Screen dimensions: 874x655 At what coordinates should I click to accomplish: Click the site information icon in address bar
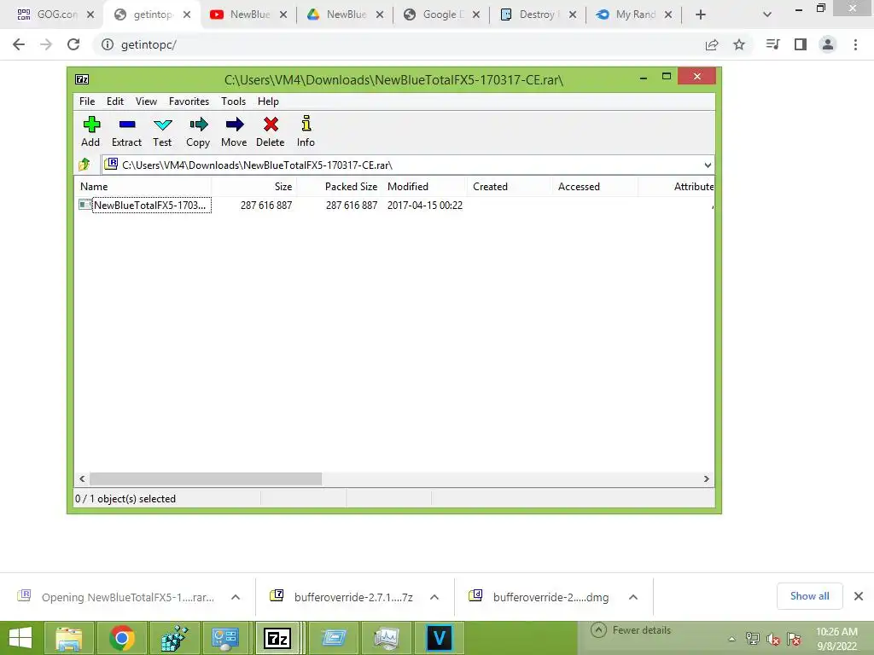(108, 44)
